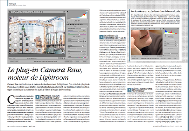Image resolution: width=189 pixels, height=131 pixels.
Task: Click the Exposition slider
Action: pyautogui.click(x=77, y=39)
